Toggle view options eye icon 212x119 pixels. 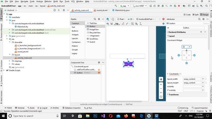[x=108, y=24]
